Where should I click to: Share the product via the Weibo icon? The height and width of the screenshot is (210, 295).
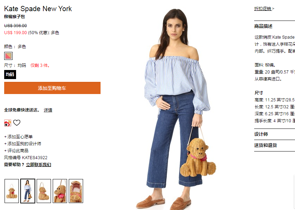click(8, 123)
